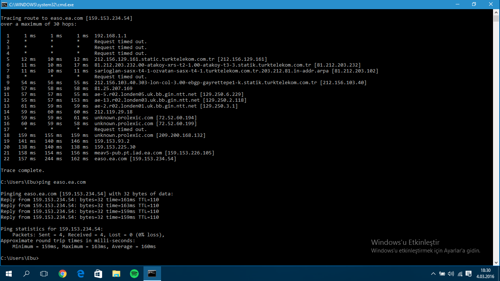
Task: Click the 244 ms value in hop 22
Action: click(x=53, y=159)
